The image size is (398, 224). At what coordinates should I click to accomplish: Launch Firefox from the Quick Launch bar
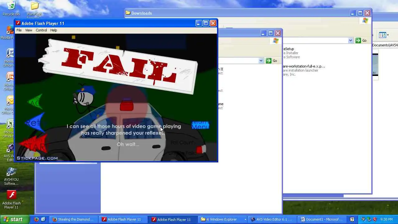[36, 219]
